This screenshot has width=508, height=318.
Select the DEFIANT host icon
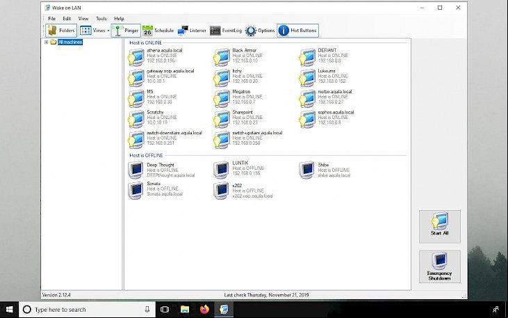coord(306,58)
